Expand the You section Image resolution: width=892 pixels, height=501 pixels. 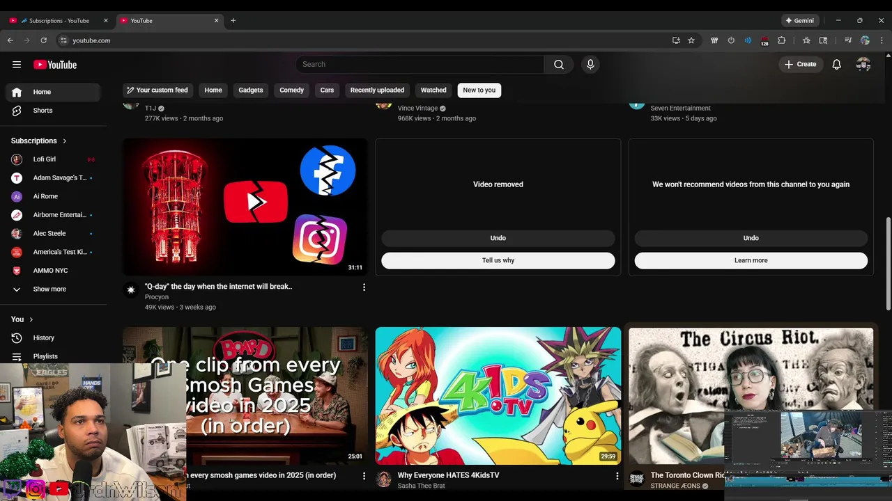tap(22, 319)
